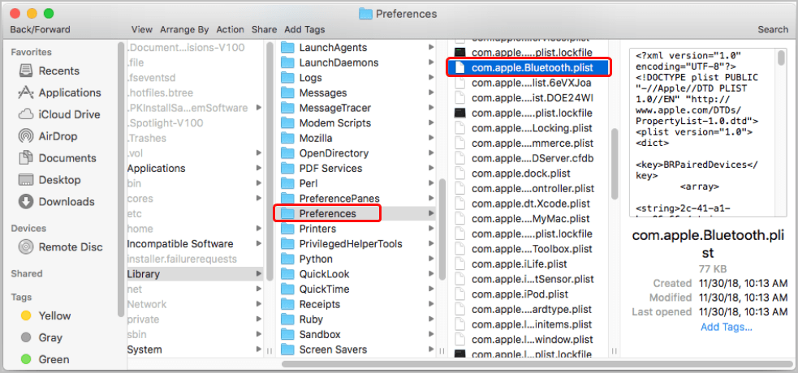Expand the Receipts folder arrow
This screenshot has width=798, height=373.
(x=431, y=304)
